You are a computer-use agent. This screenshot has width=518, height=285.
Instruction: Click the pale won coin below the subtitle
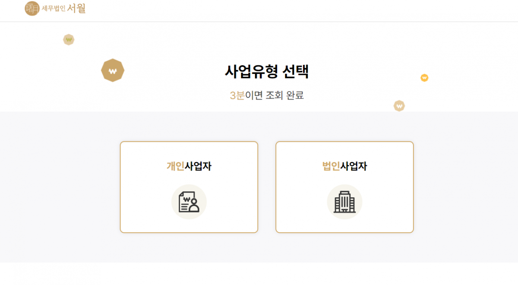[x=399, y=106]
